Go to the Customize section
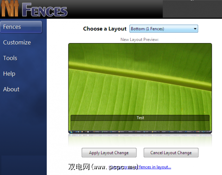This screenshot has width=222, height=175. point(17,42)
